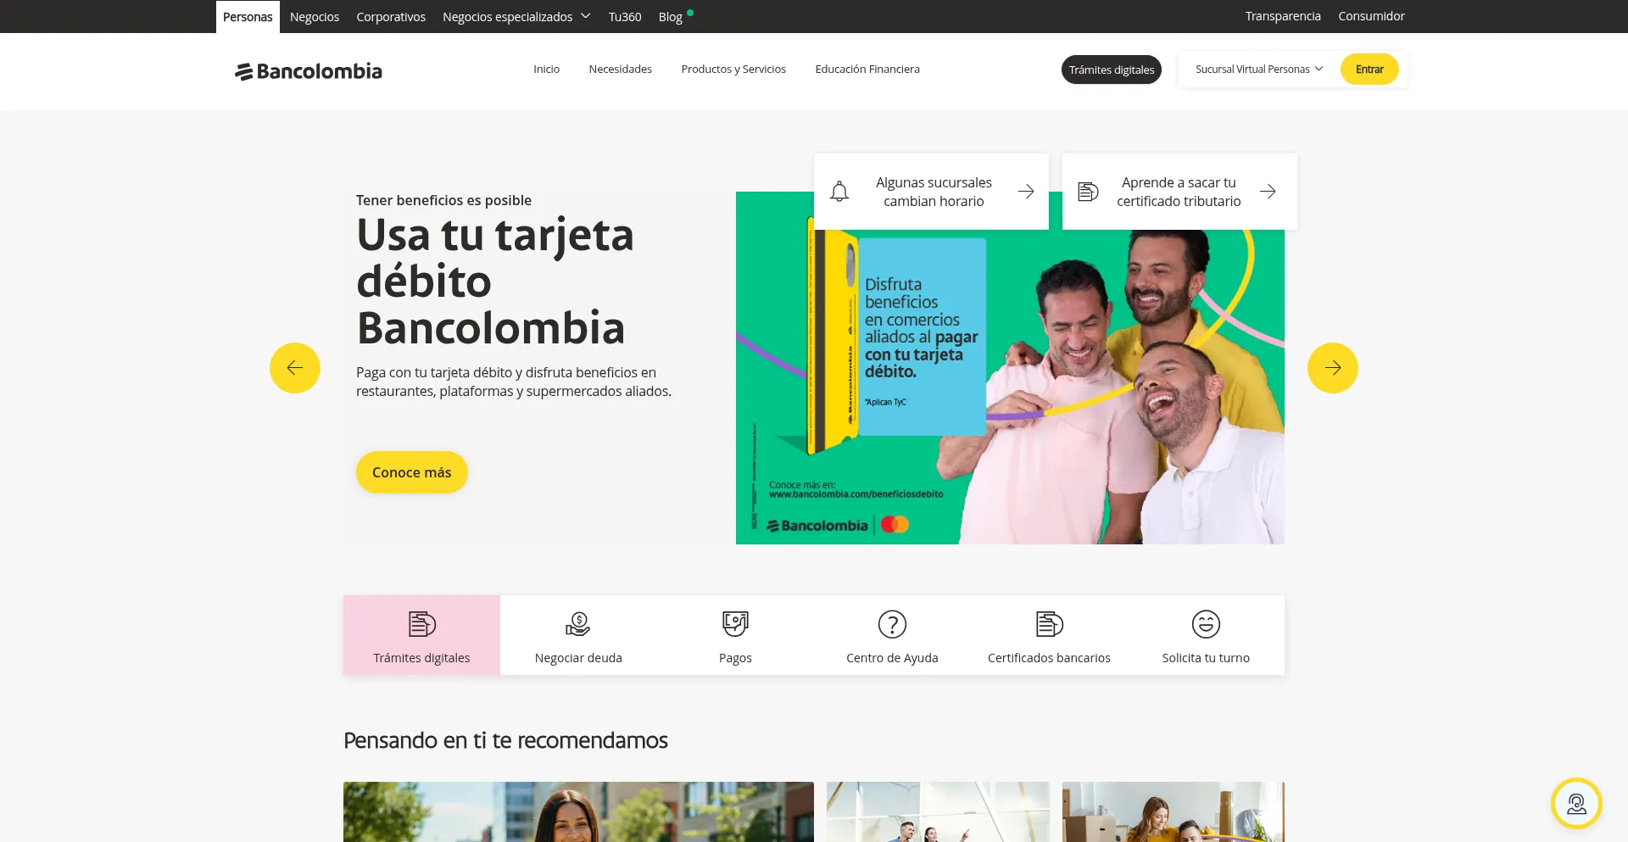Open the Sucursal Virtual Personas dropdown
Image resolution: width=1628 pixels, height=842 pixels.
pos(1258,70)
